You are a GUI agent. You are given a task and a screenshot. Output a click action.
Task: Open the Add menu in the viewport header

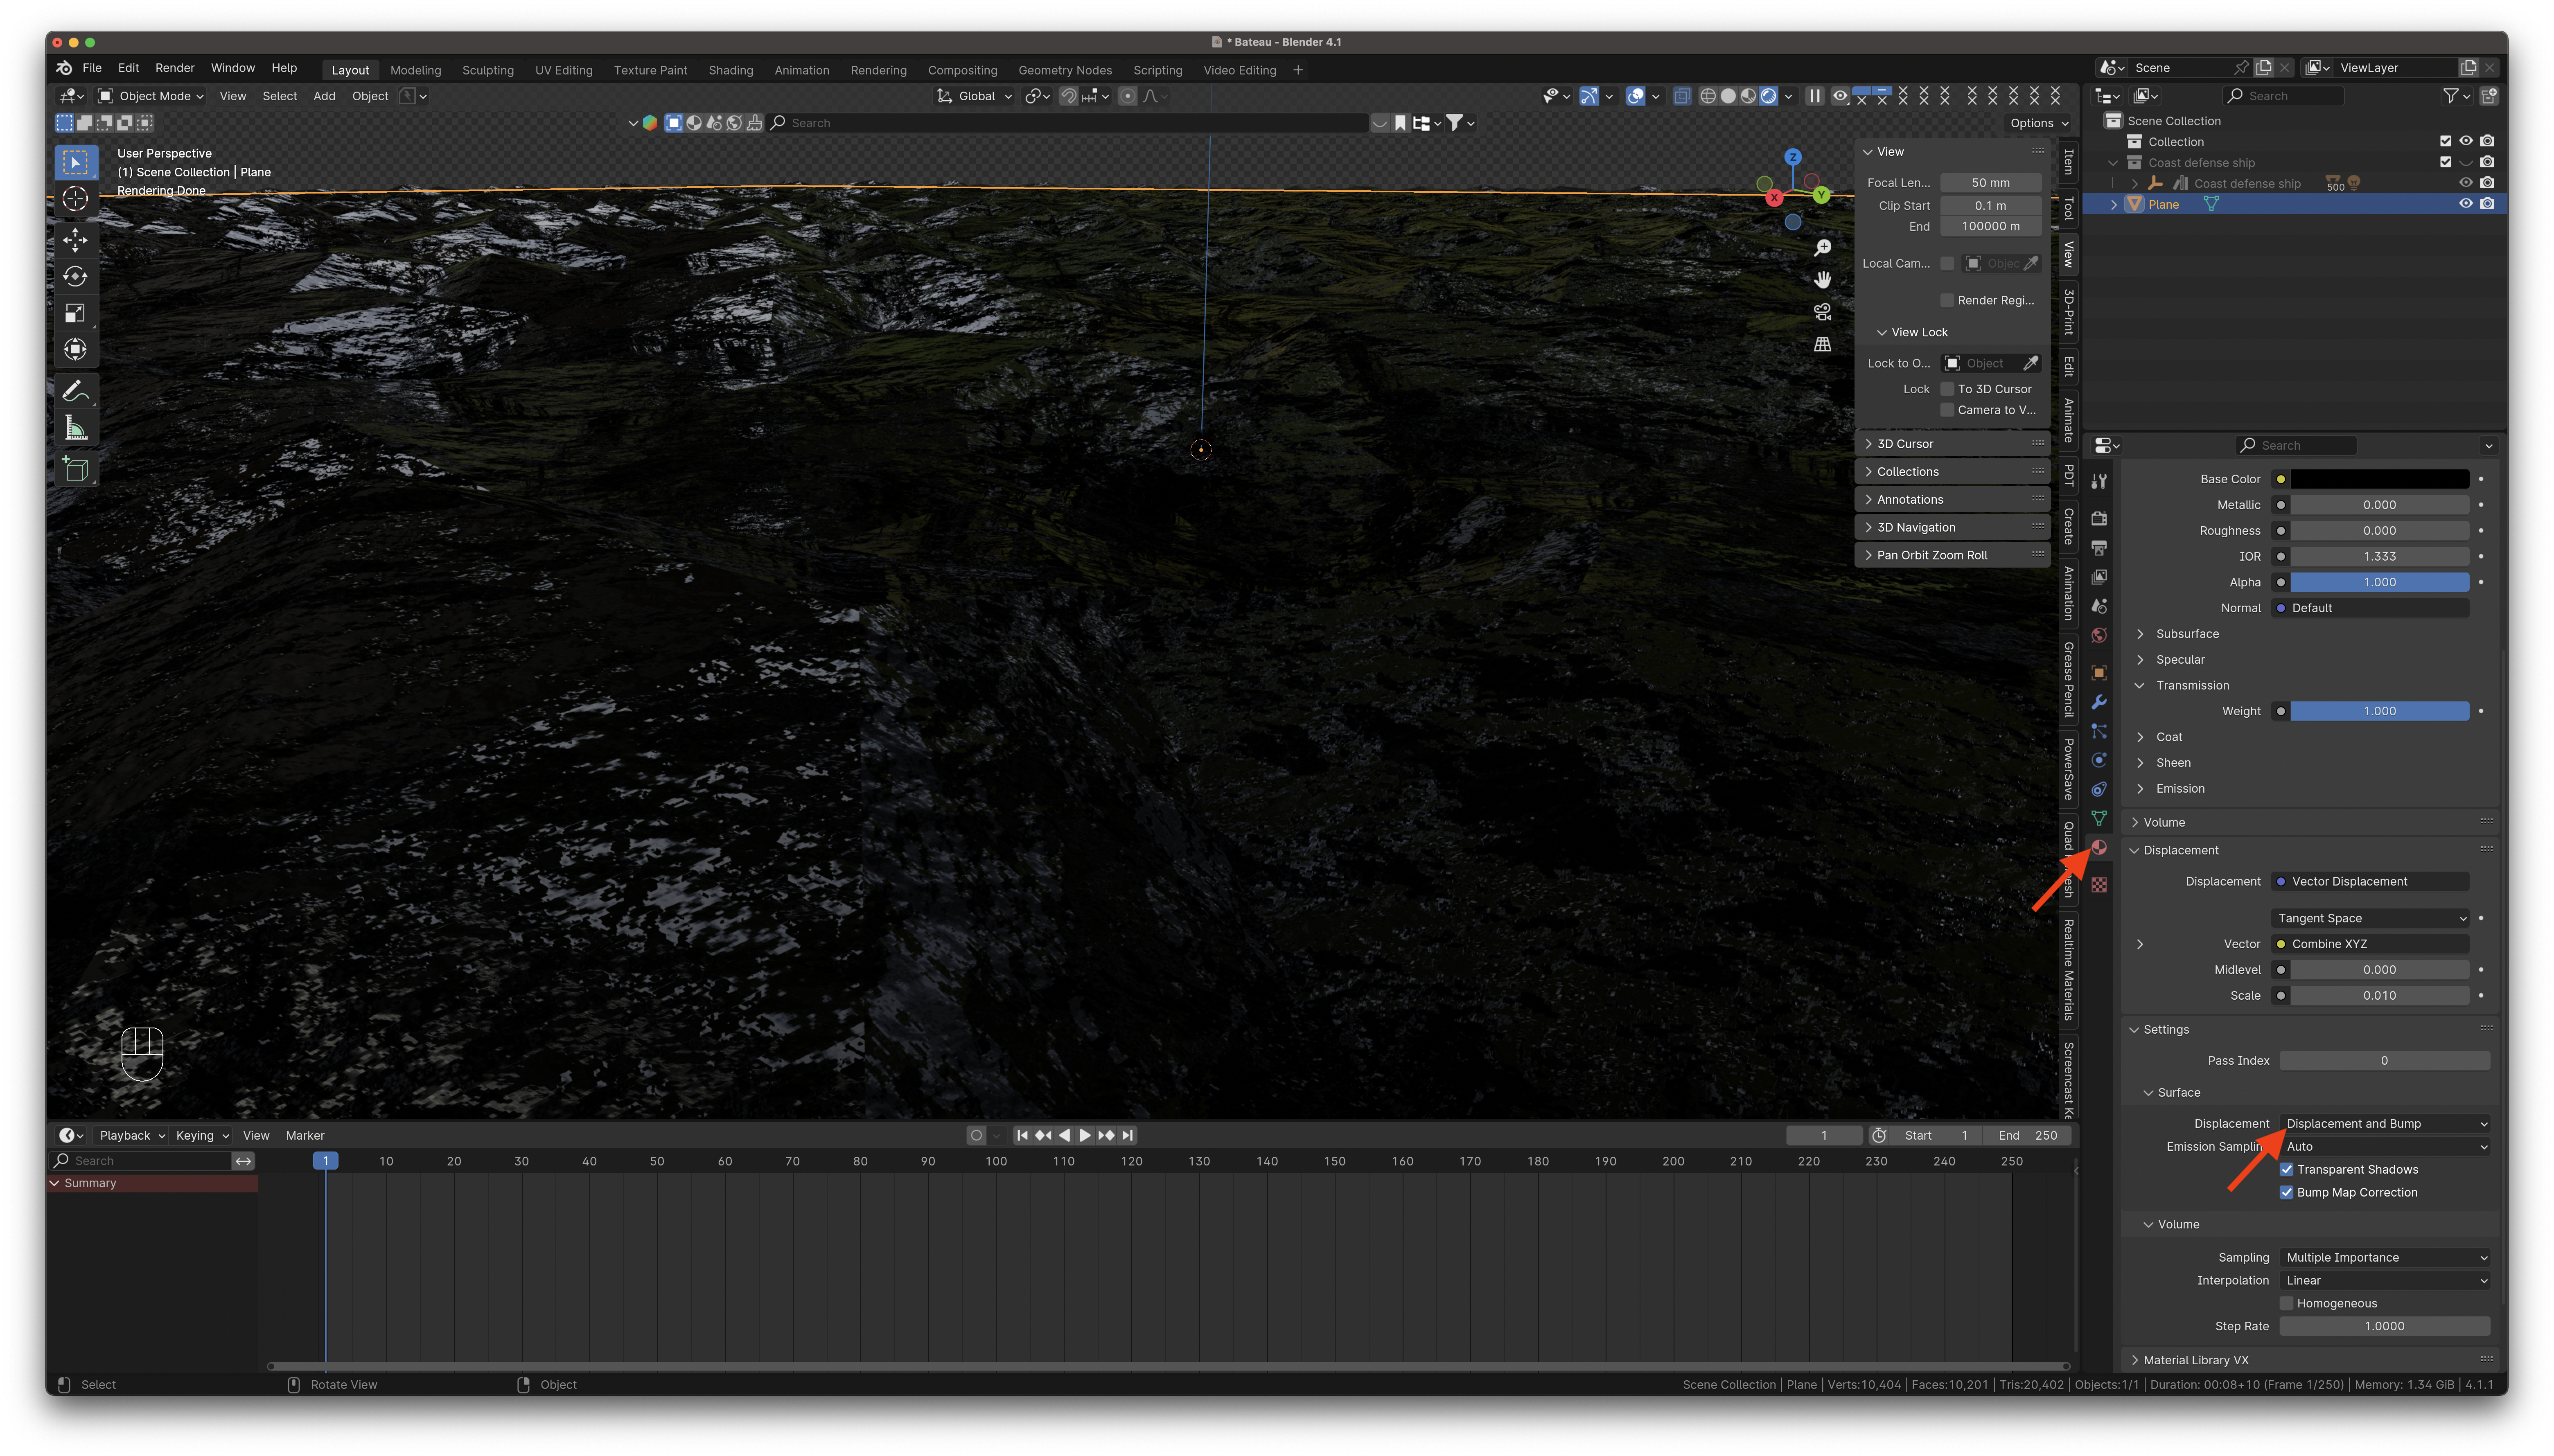[x=324, y=96]
